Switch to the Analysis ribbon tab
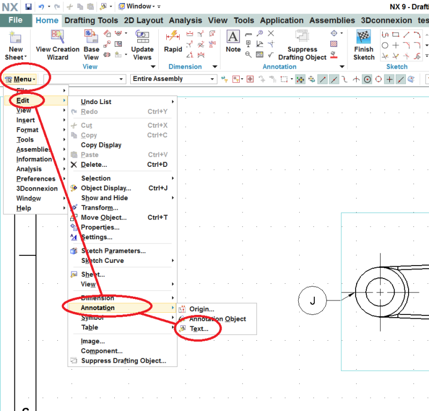This screenshot has width=429, height=411. pos(185,20)
